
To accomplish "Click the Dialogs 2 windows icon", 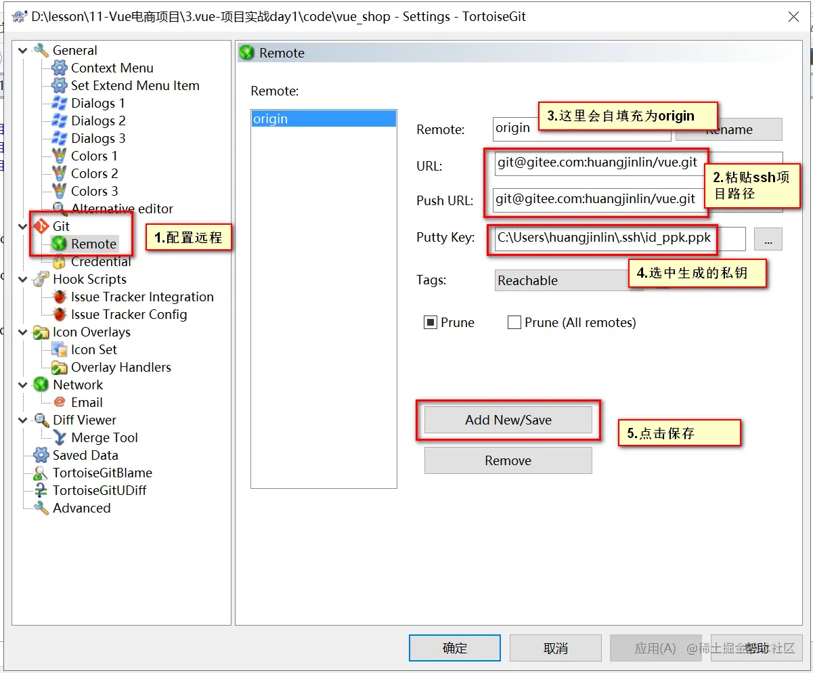I will [60, 121].
